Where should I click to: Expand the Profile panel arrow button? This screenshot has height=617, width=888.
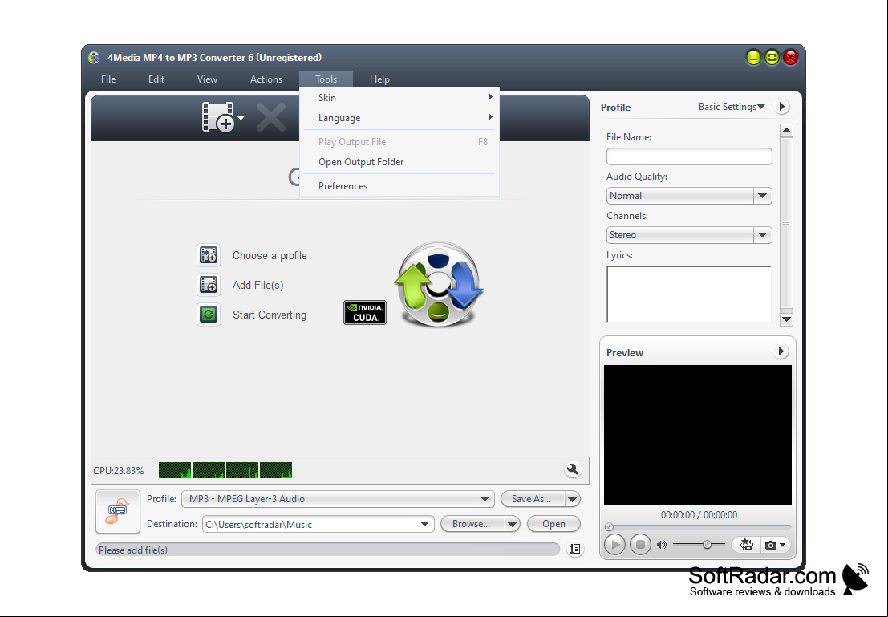point(782,107)
